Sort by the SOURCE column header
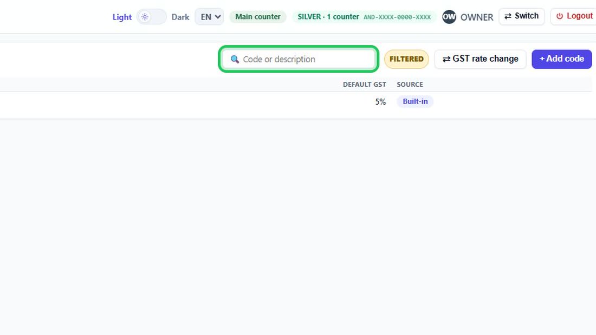The height and width of the screenshot is (335, 596). pyautogui.click(x=410, y=85)
